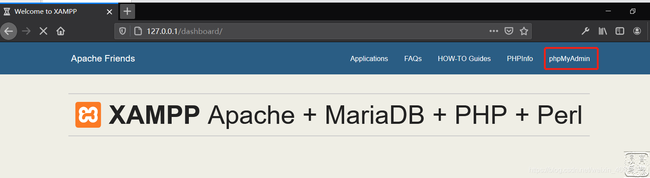The image size is (650, 178).
Task: Open a new tab with the plus button
Action: [127, 12]
